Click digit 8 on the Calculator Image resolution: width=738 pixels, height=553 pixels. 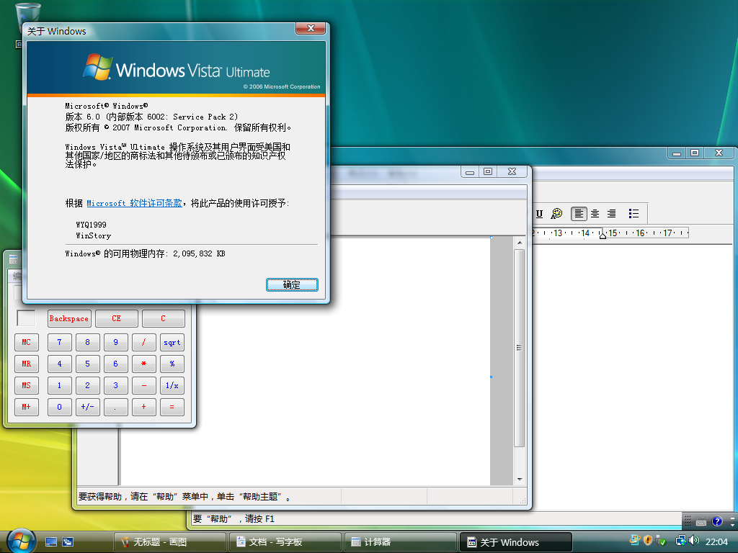tap(87, 342)
